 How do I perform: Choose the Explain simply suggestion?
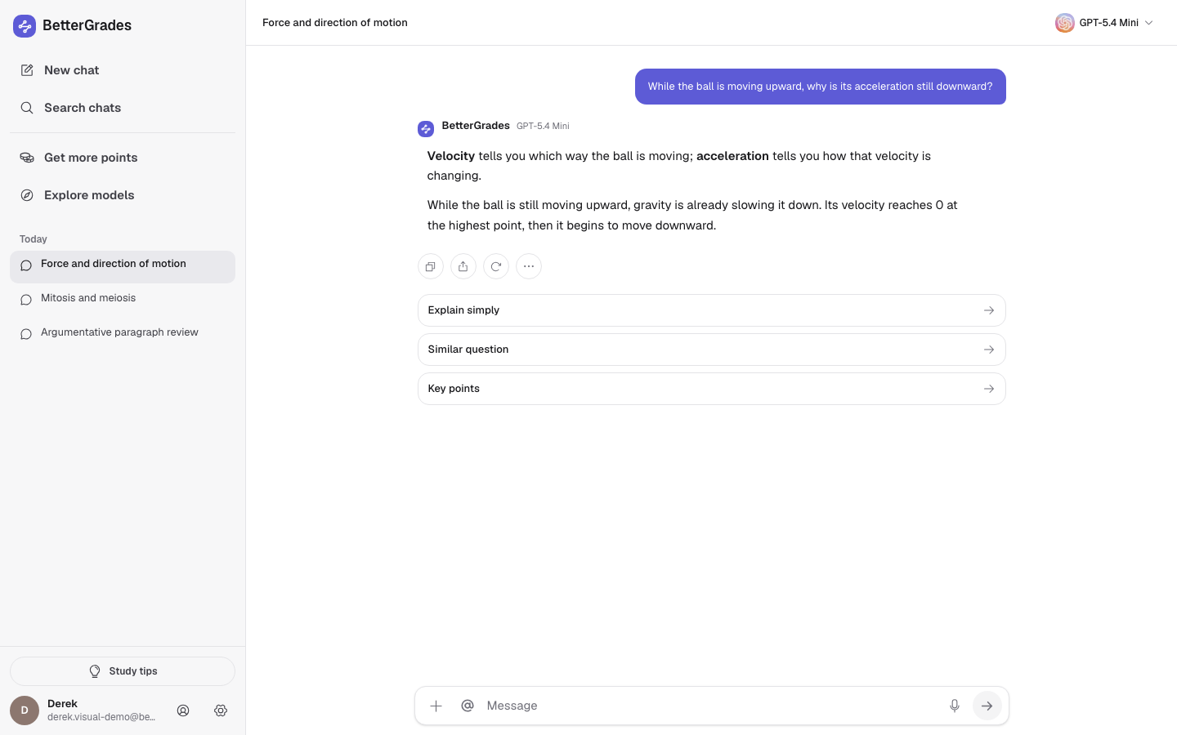pos(712,310)
